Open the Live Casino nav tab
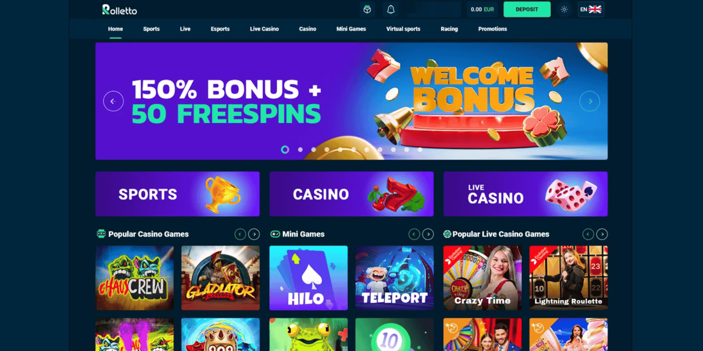 (x=264, y=29)
